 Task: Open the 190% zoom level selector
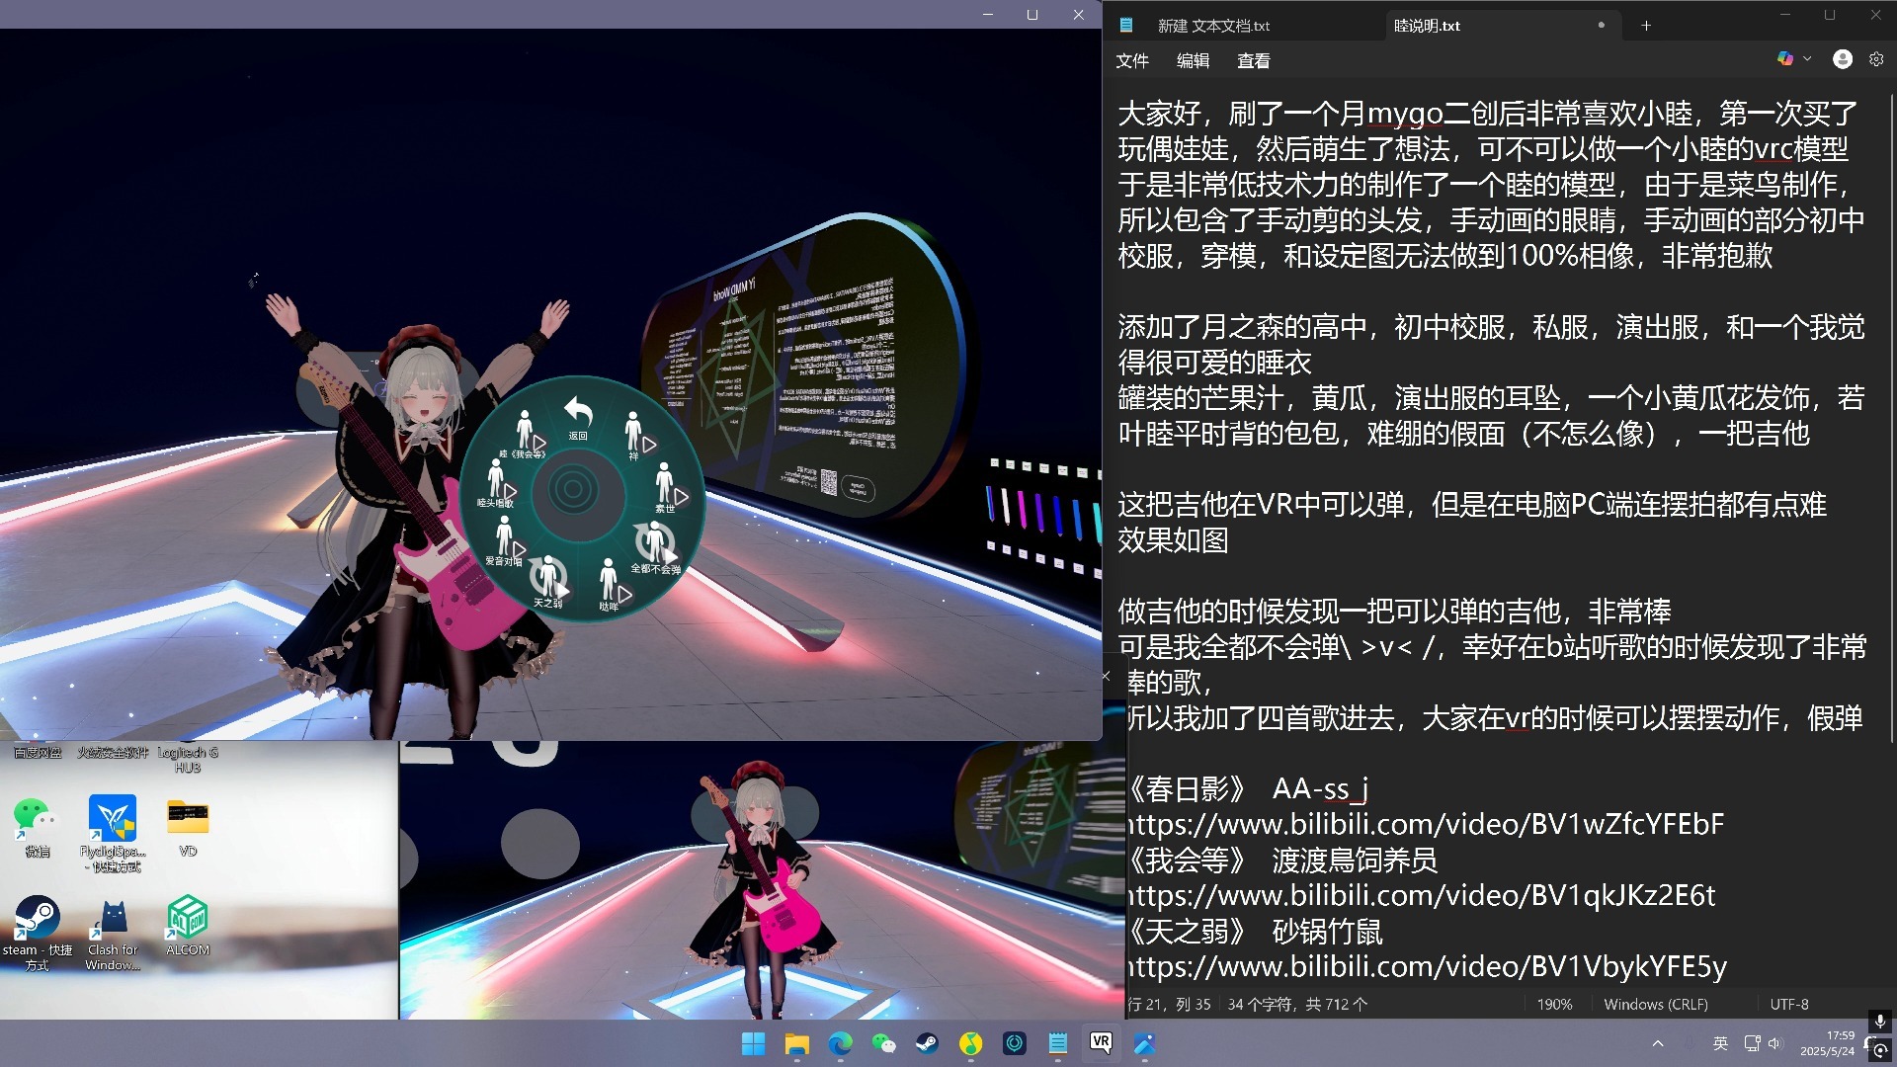pyautogui.click(x=1554, y=1004)
